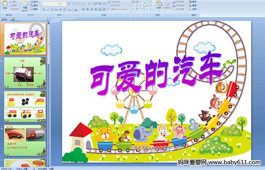
Task: Click the Arrange shapes icon
Action: coord(159,5)
